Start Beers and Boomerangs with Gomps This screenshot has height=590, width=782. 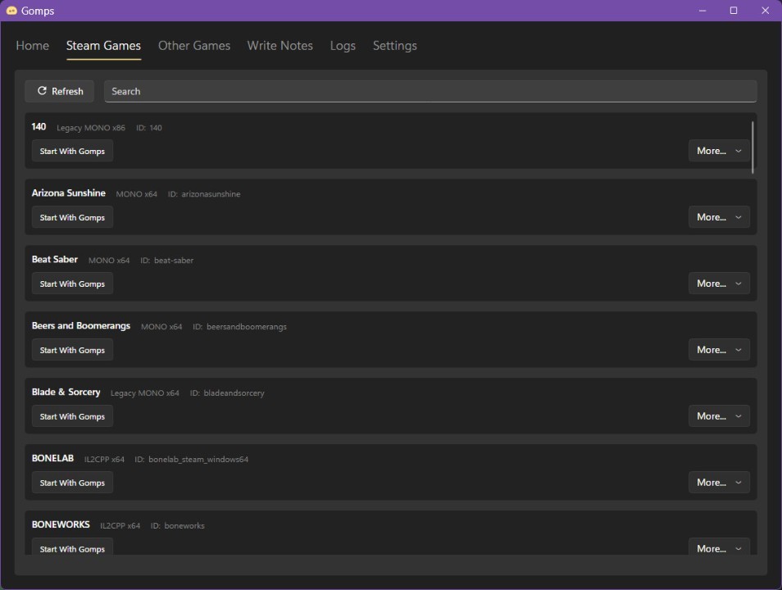point(72,350)
